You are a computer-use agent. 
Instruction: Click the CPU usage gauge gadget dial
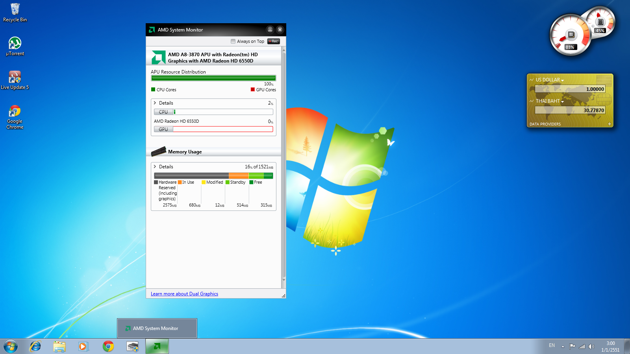click(570, 35)
